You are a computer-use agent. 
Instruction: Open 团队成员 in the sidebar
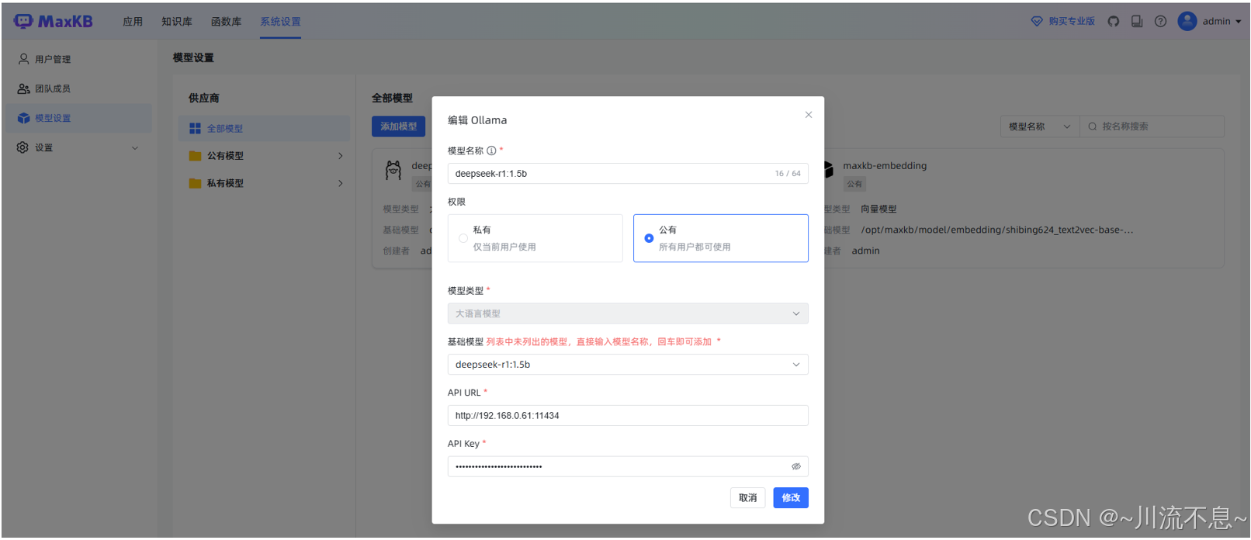(80, 88)
